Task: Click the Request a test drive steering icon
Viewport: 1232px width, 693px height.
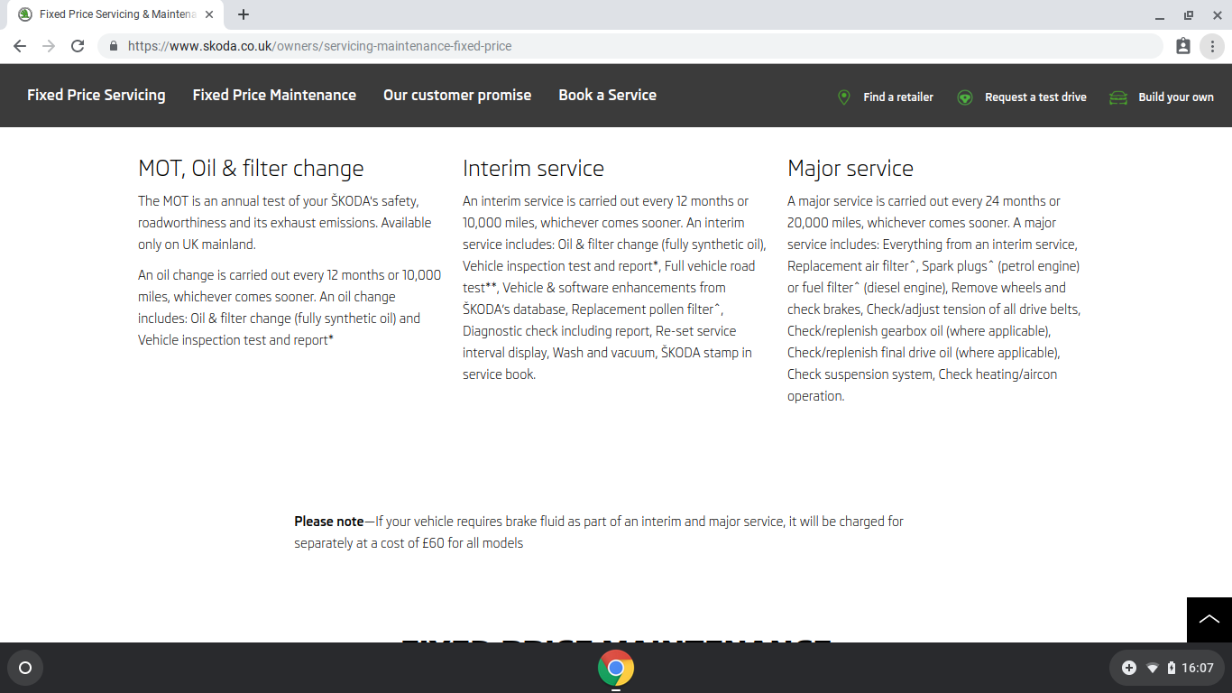Action: (x=965, y=97)
